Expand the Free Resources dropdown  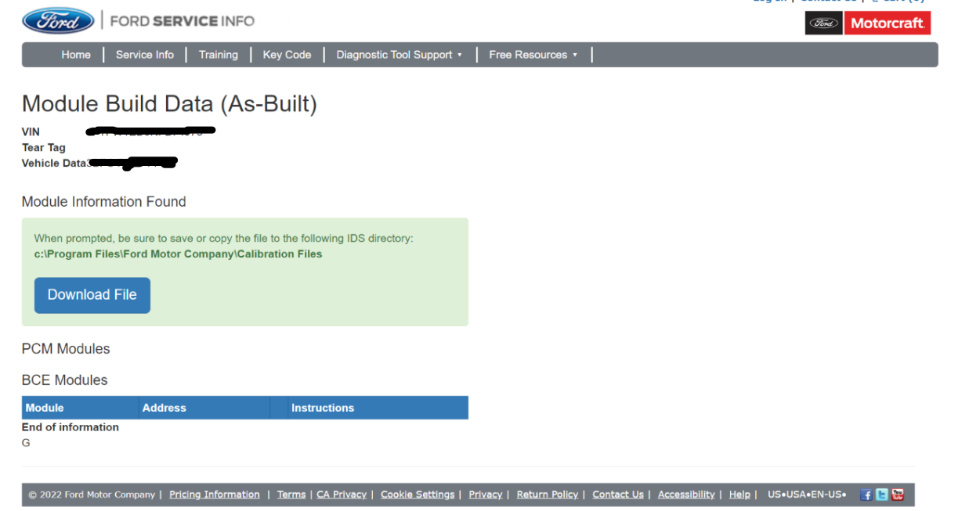(533, 55)
